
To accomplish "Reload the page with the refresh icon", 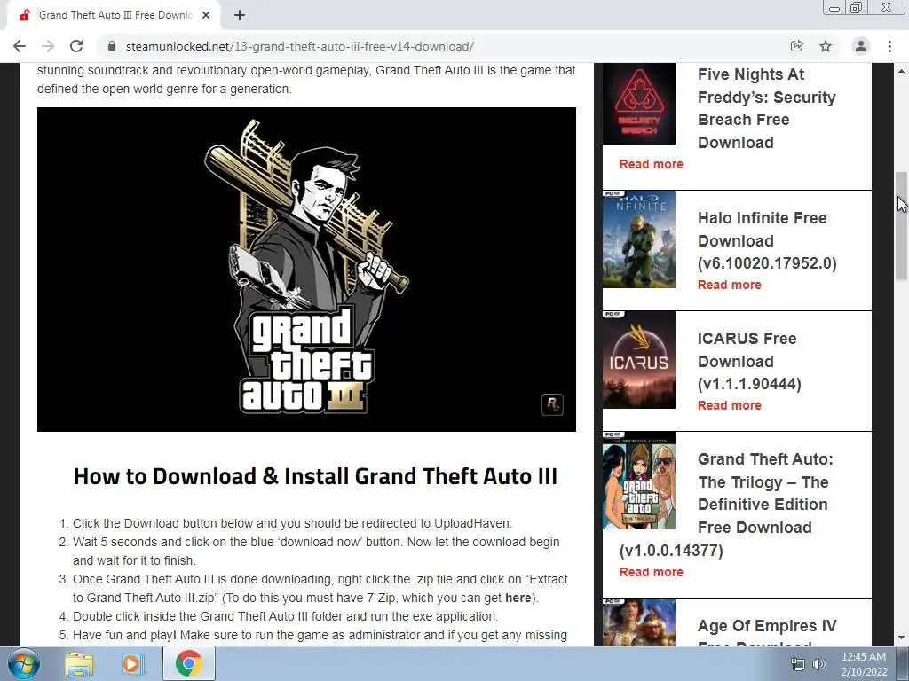I will point(76,46).
